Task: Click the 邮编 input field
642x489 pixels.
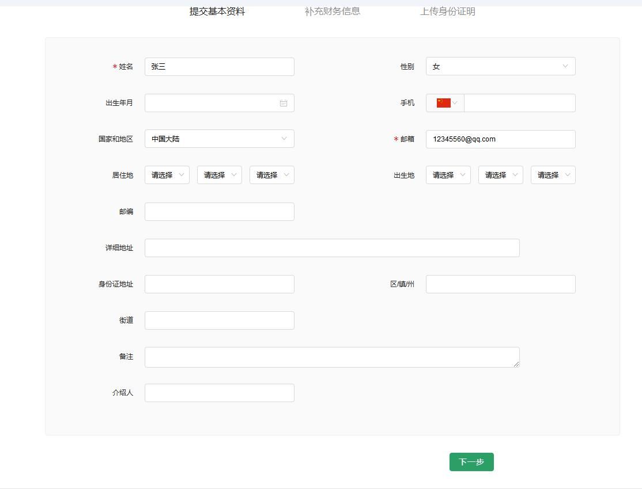Action: [x=219, y=211]
